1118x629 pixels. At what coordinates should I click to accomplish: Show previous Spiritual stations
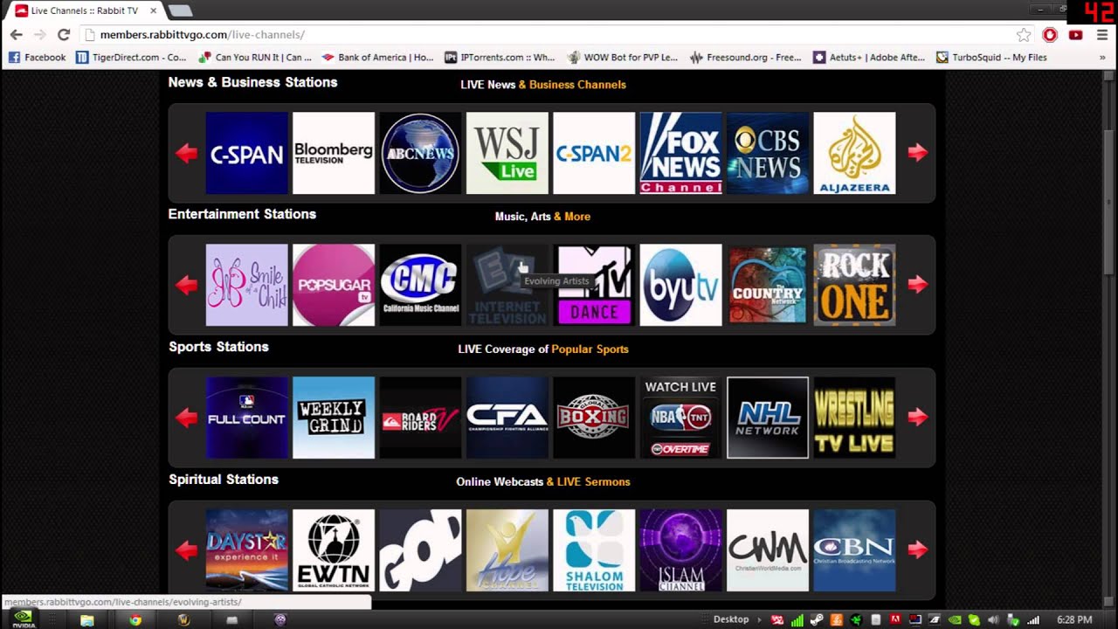click(x=186, y=550)
